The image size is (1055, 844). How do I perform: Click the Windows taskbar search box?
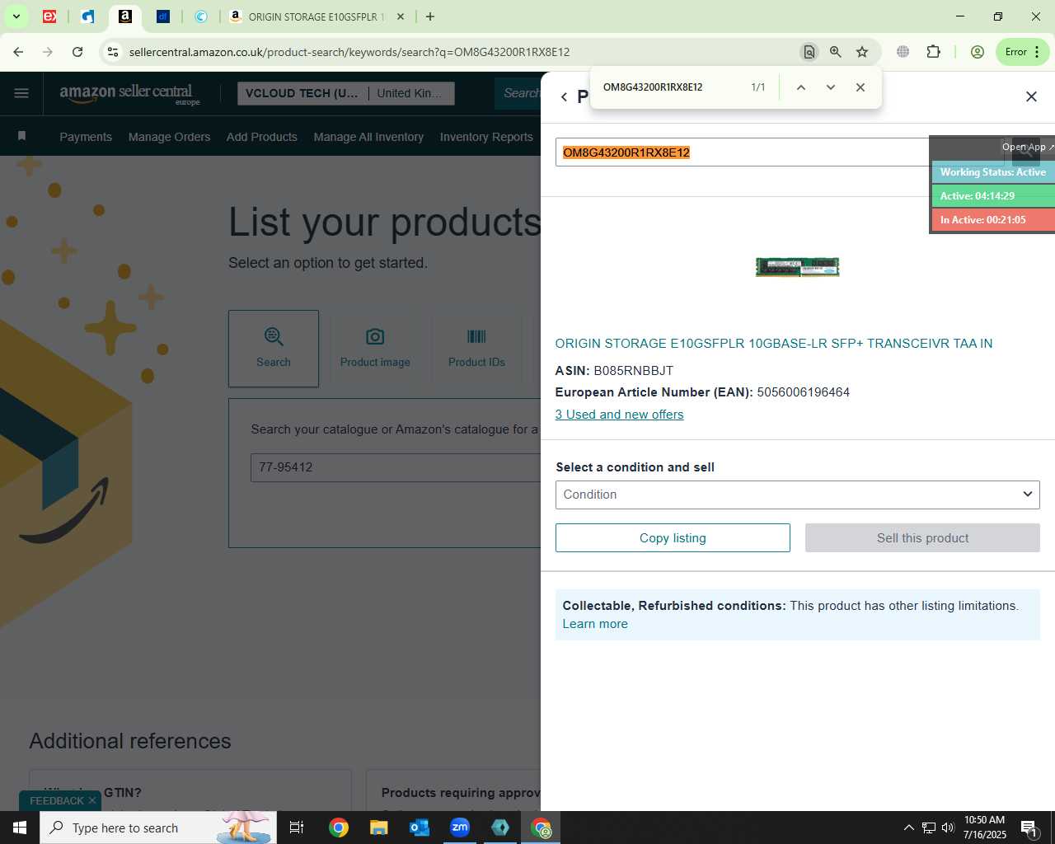coord(158,828)
